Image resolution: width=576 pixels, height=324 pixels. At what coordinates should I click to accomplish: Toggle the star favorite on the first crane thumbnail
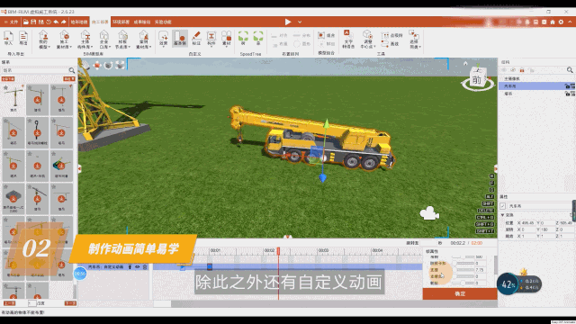click(x=5, y=88)
